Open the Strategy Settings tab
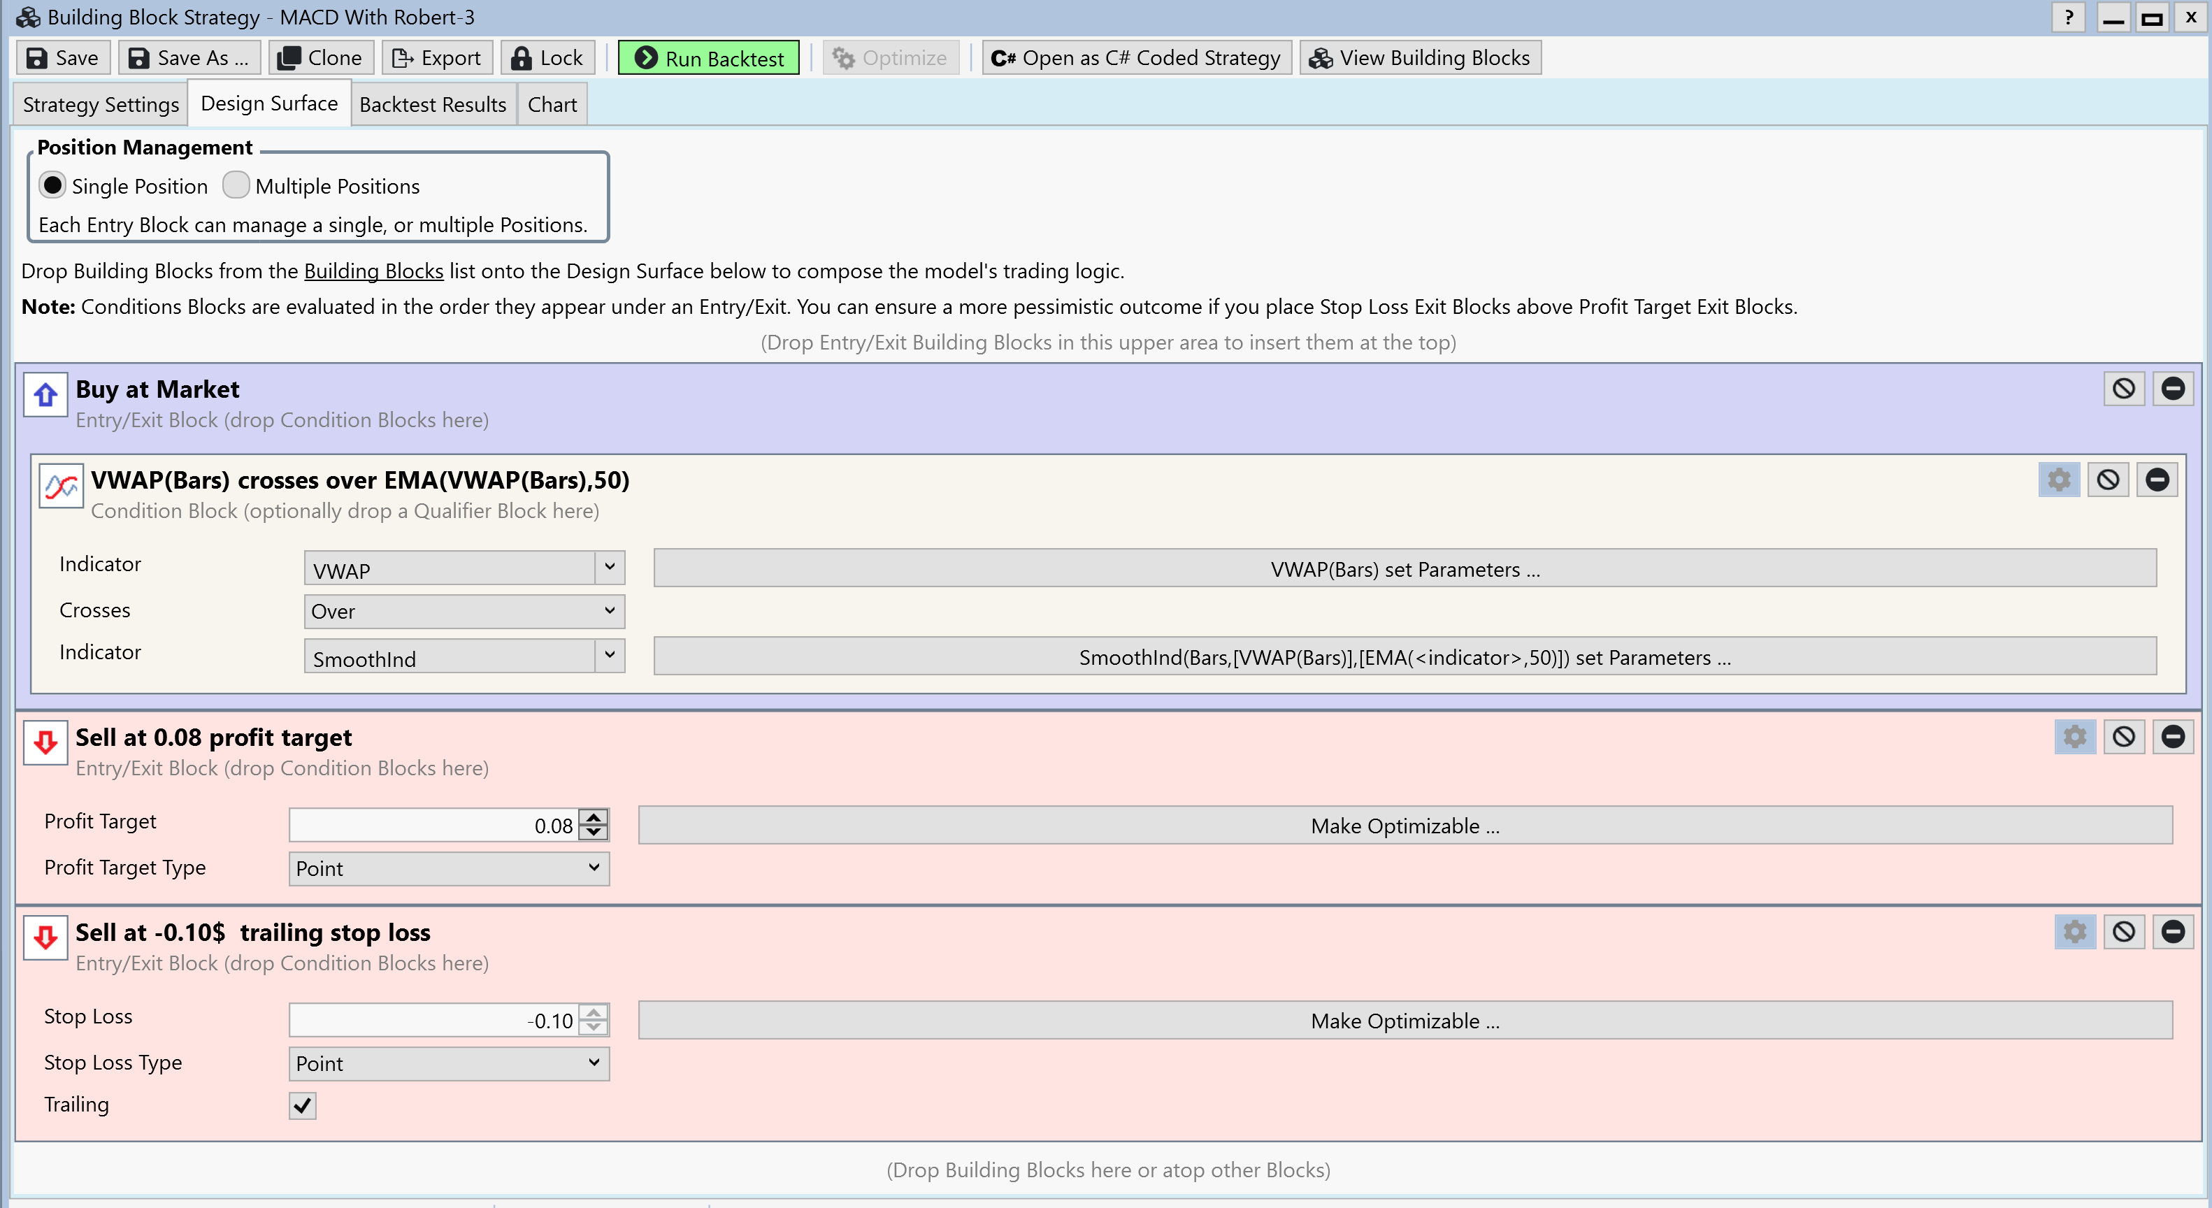The height and width of the screenshot is (1208, 2212). tap(101, 105)
